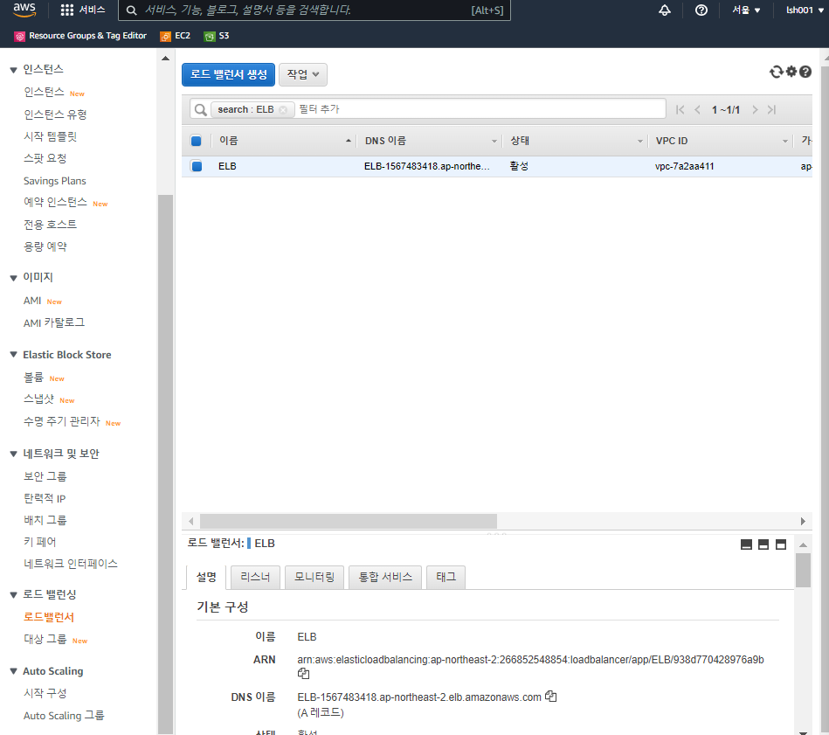Click the left arrow on the horizontal scrollbar
829x735 pixels.
[190, 522]
